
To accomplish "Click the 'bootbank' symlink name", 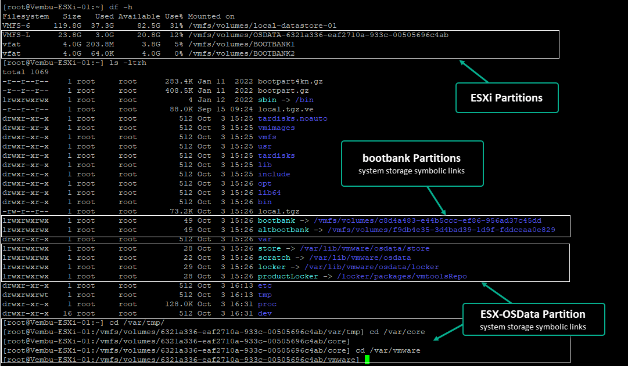I will pyautogui.click(x=277, y=220).
